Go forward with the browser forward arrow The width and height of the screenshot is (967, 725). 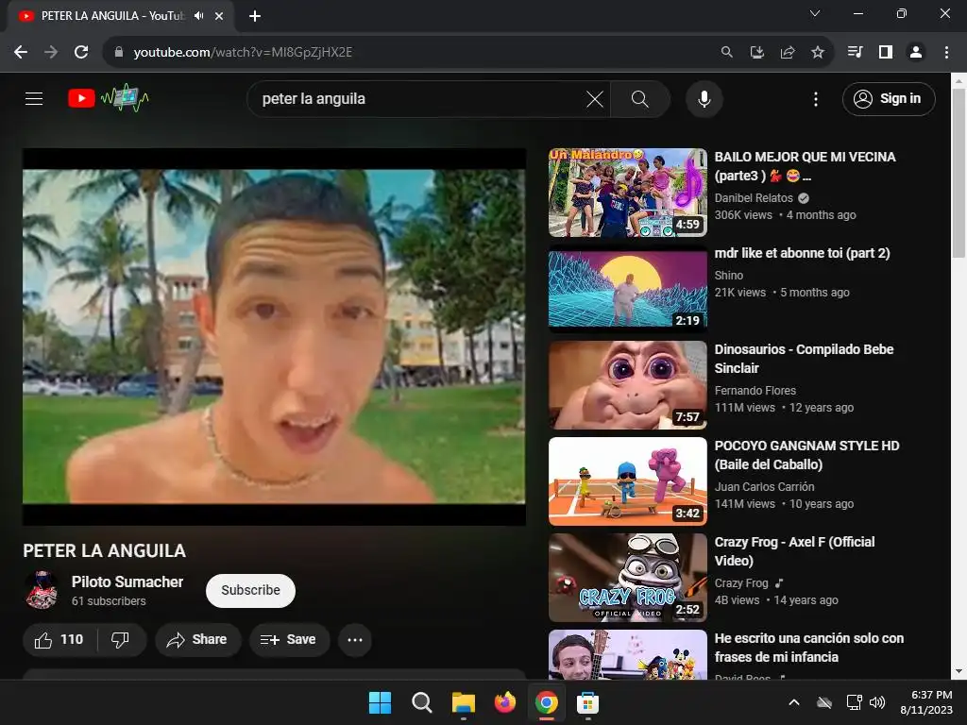coord(51,53)
